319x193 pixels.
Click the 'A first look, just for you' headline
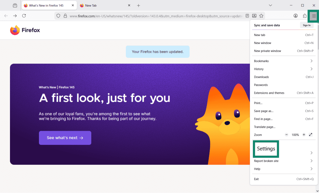[x=105, y=98]
